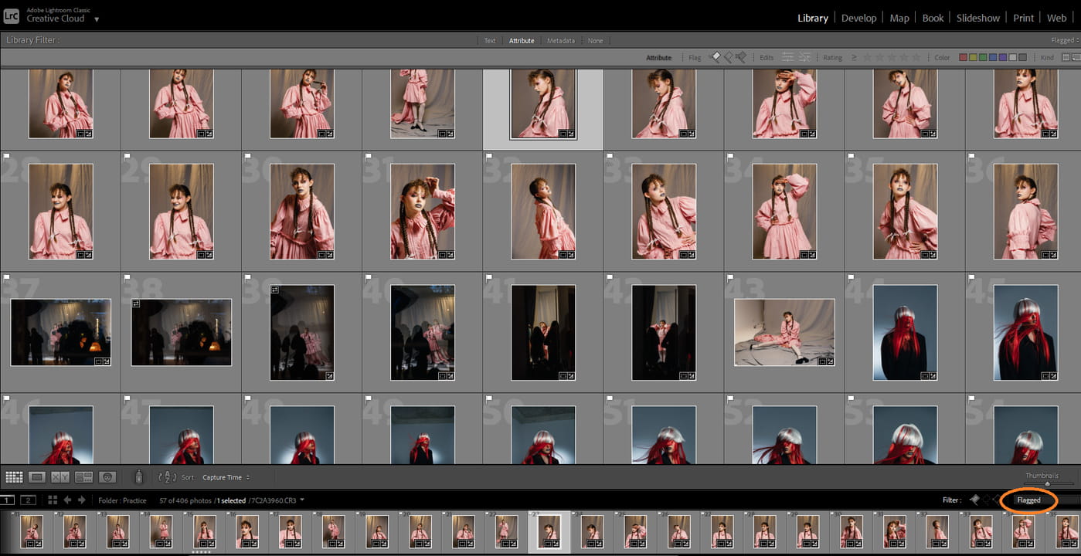Switch to the Map module
This screenshot has height=556, width=1081.
pyautogui.click(x=899, y=18)
